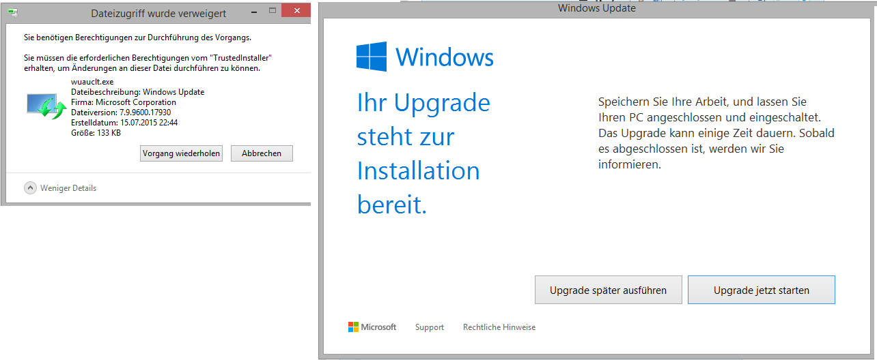Cancel the operation with Abbrechen

click(262, 153)
